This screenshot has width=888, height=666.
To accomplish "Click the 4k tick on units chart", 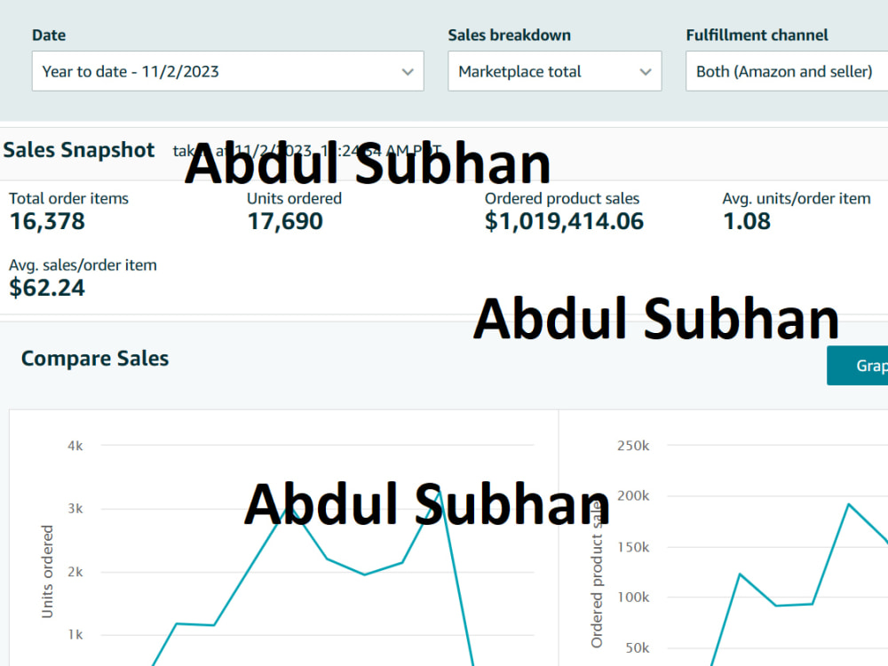I will pos(75,446).
